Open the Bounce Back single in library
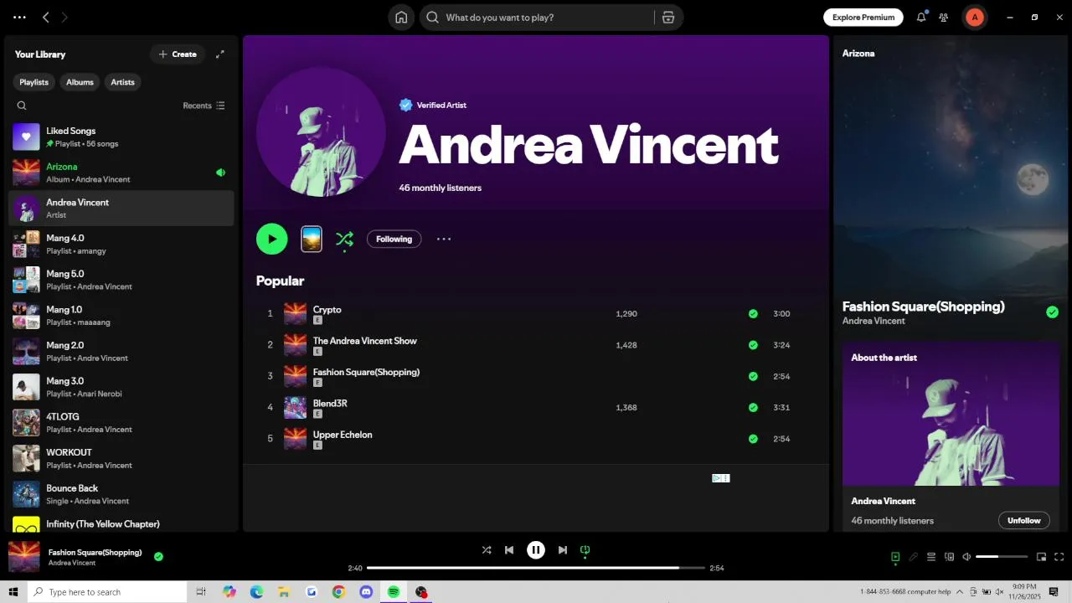Image resolution: width=1072 pixels, height=603 pixels. pos(121,494)
